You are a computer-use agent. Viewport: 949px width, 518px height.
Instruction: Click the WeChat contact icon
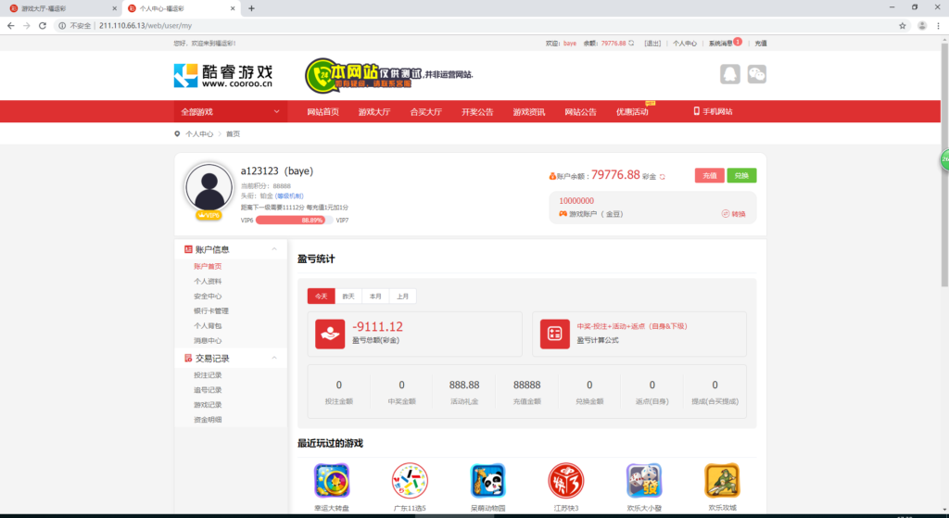[x=757, y=74]
